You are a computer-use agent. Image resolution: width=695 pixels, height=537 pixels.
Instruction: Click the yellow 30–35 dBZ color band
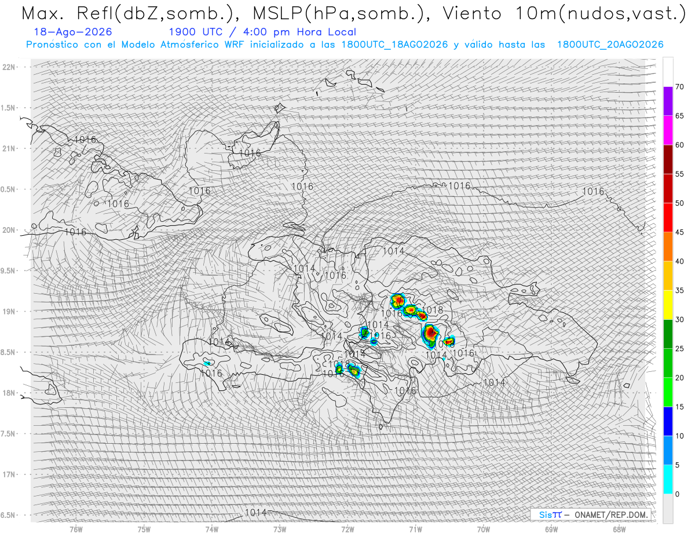click(668, 305)
